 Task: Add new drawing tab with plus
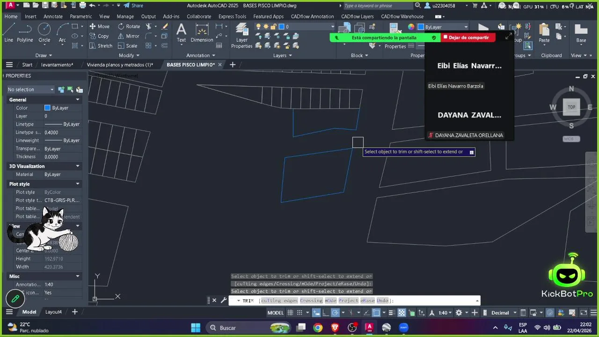(x=233, y=65)
